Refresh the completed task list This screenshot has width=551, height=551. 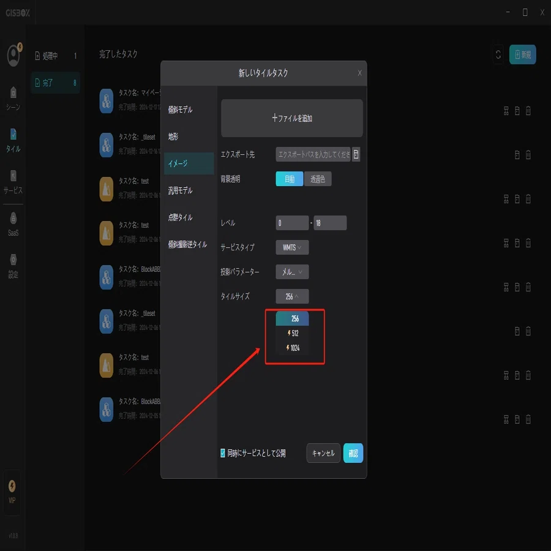[498, 54]
